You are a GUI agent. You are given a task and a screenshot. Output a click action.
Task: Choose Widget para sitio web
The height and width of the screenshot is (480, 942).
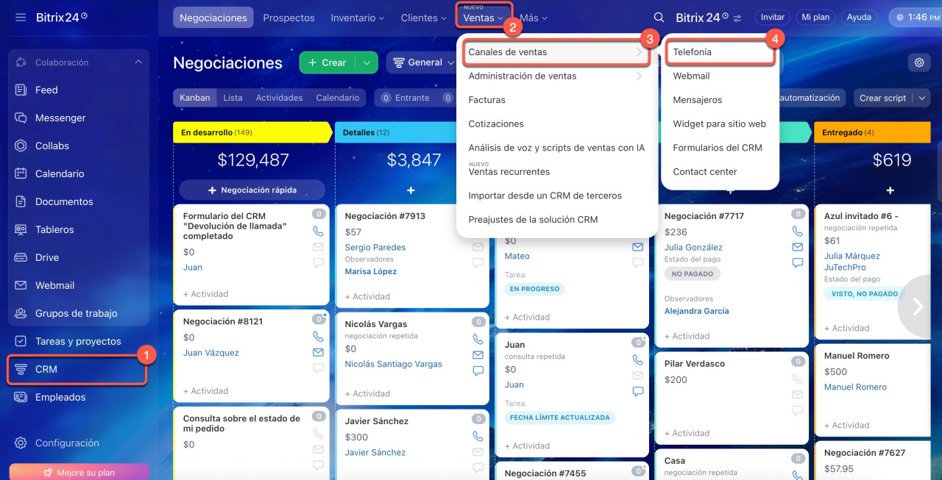tap(720, 123)
